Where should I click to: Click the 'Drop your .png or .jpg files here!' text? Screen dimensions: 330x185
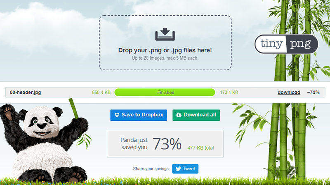(165, 50)
